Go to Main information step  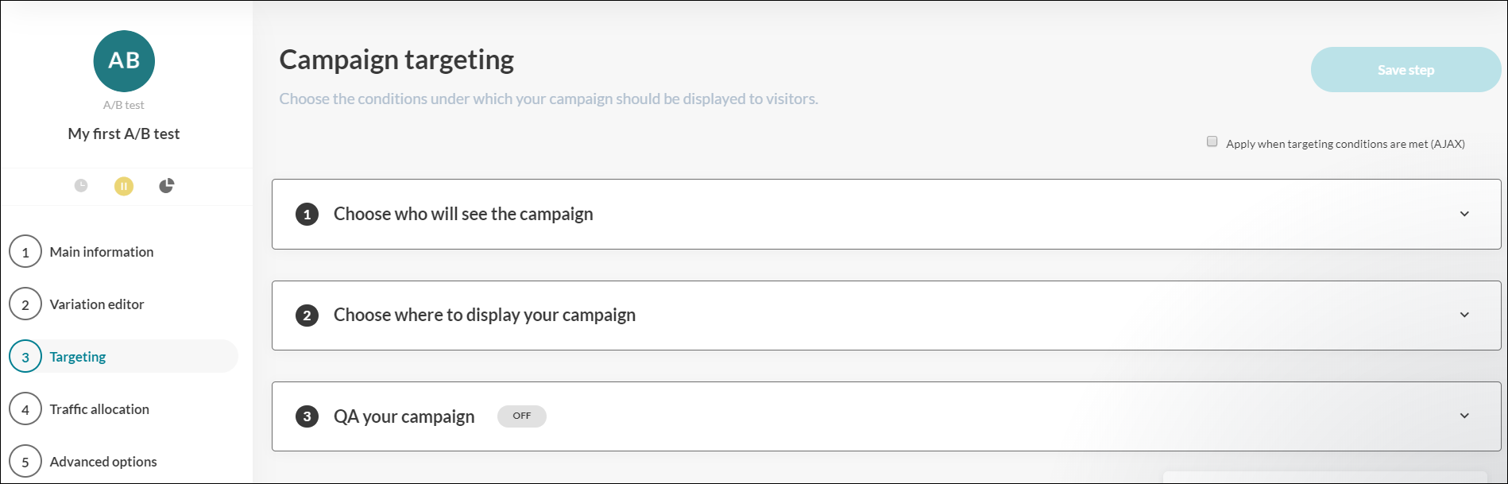[x=102, y=252]
